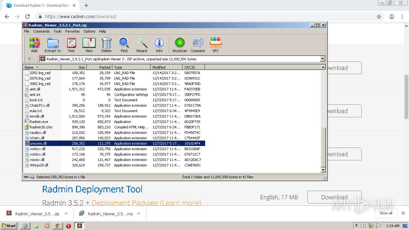
Task: Select eula.txt file row
Action: coord(115,111)
